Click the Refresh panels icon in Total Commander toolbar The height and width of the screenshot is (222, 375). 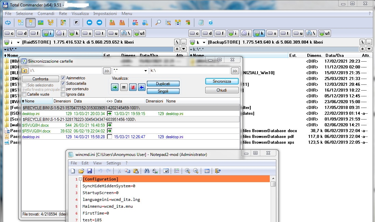(8, 23)
